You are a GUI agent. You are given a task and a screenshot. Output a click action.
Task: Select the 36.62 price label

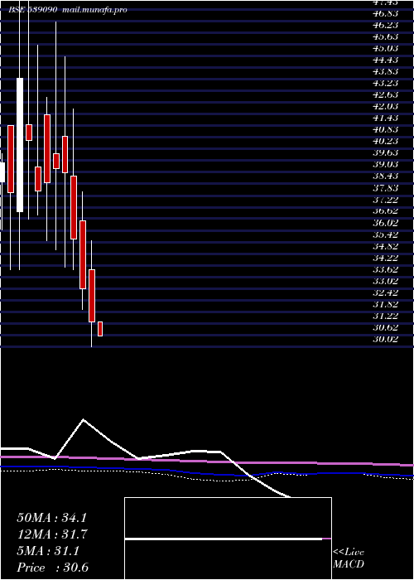[x=386, y=211]
